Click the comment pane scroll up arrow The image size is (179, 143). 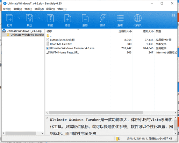176,118
